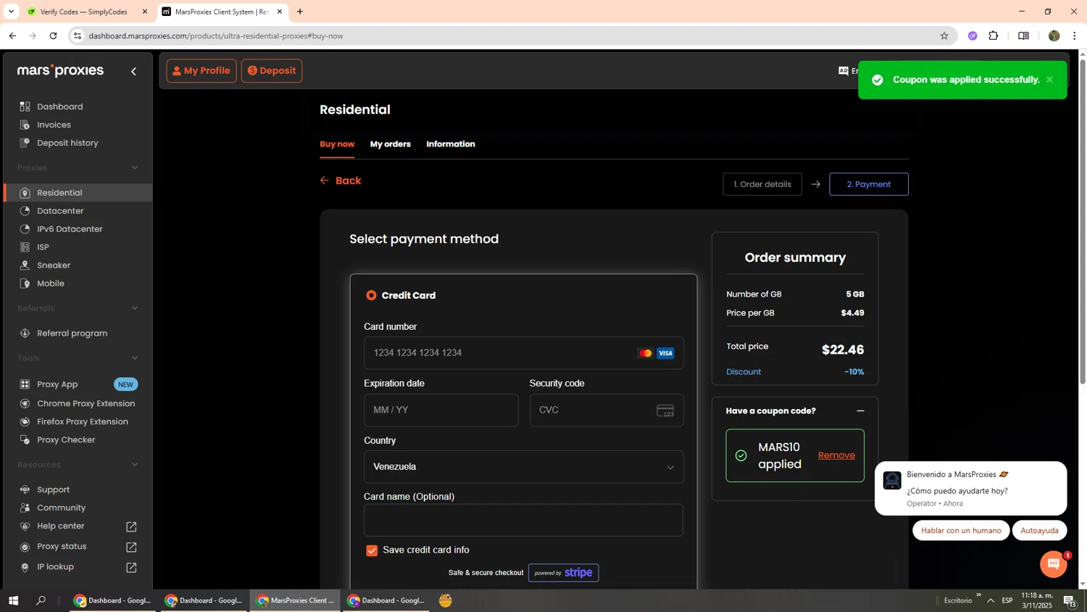Collapse the Tools sidebar section

135,358
